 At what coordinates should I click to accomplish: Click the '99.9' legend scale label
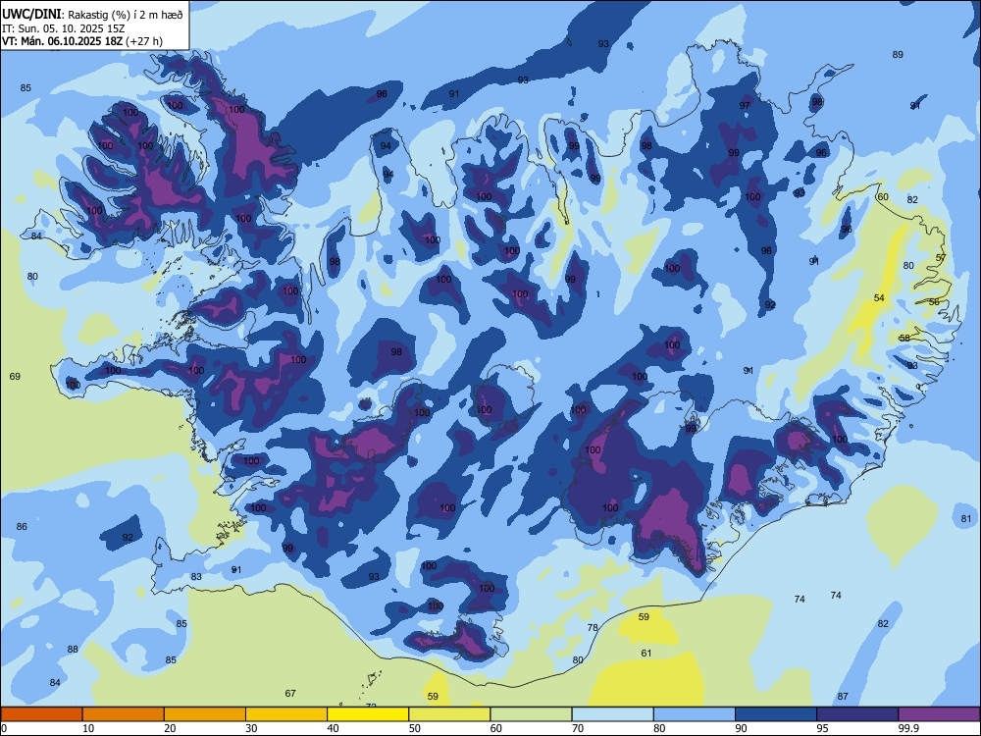908,728
